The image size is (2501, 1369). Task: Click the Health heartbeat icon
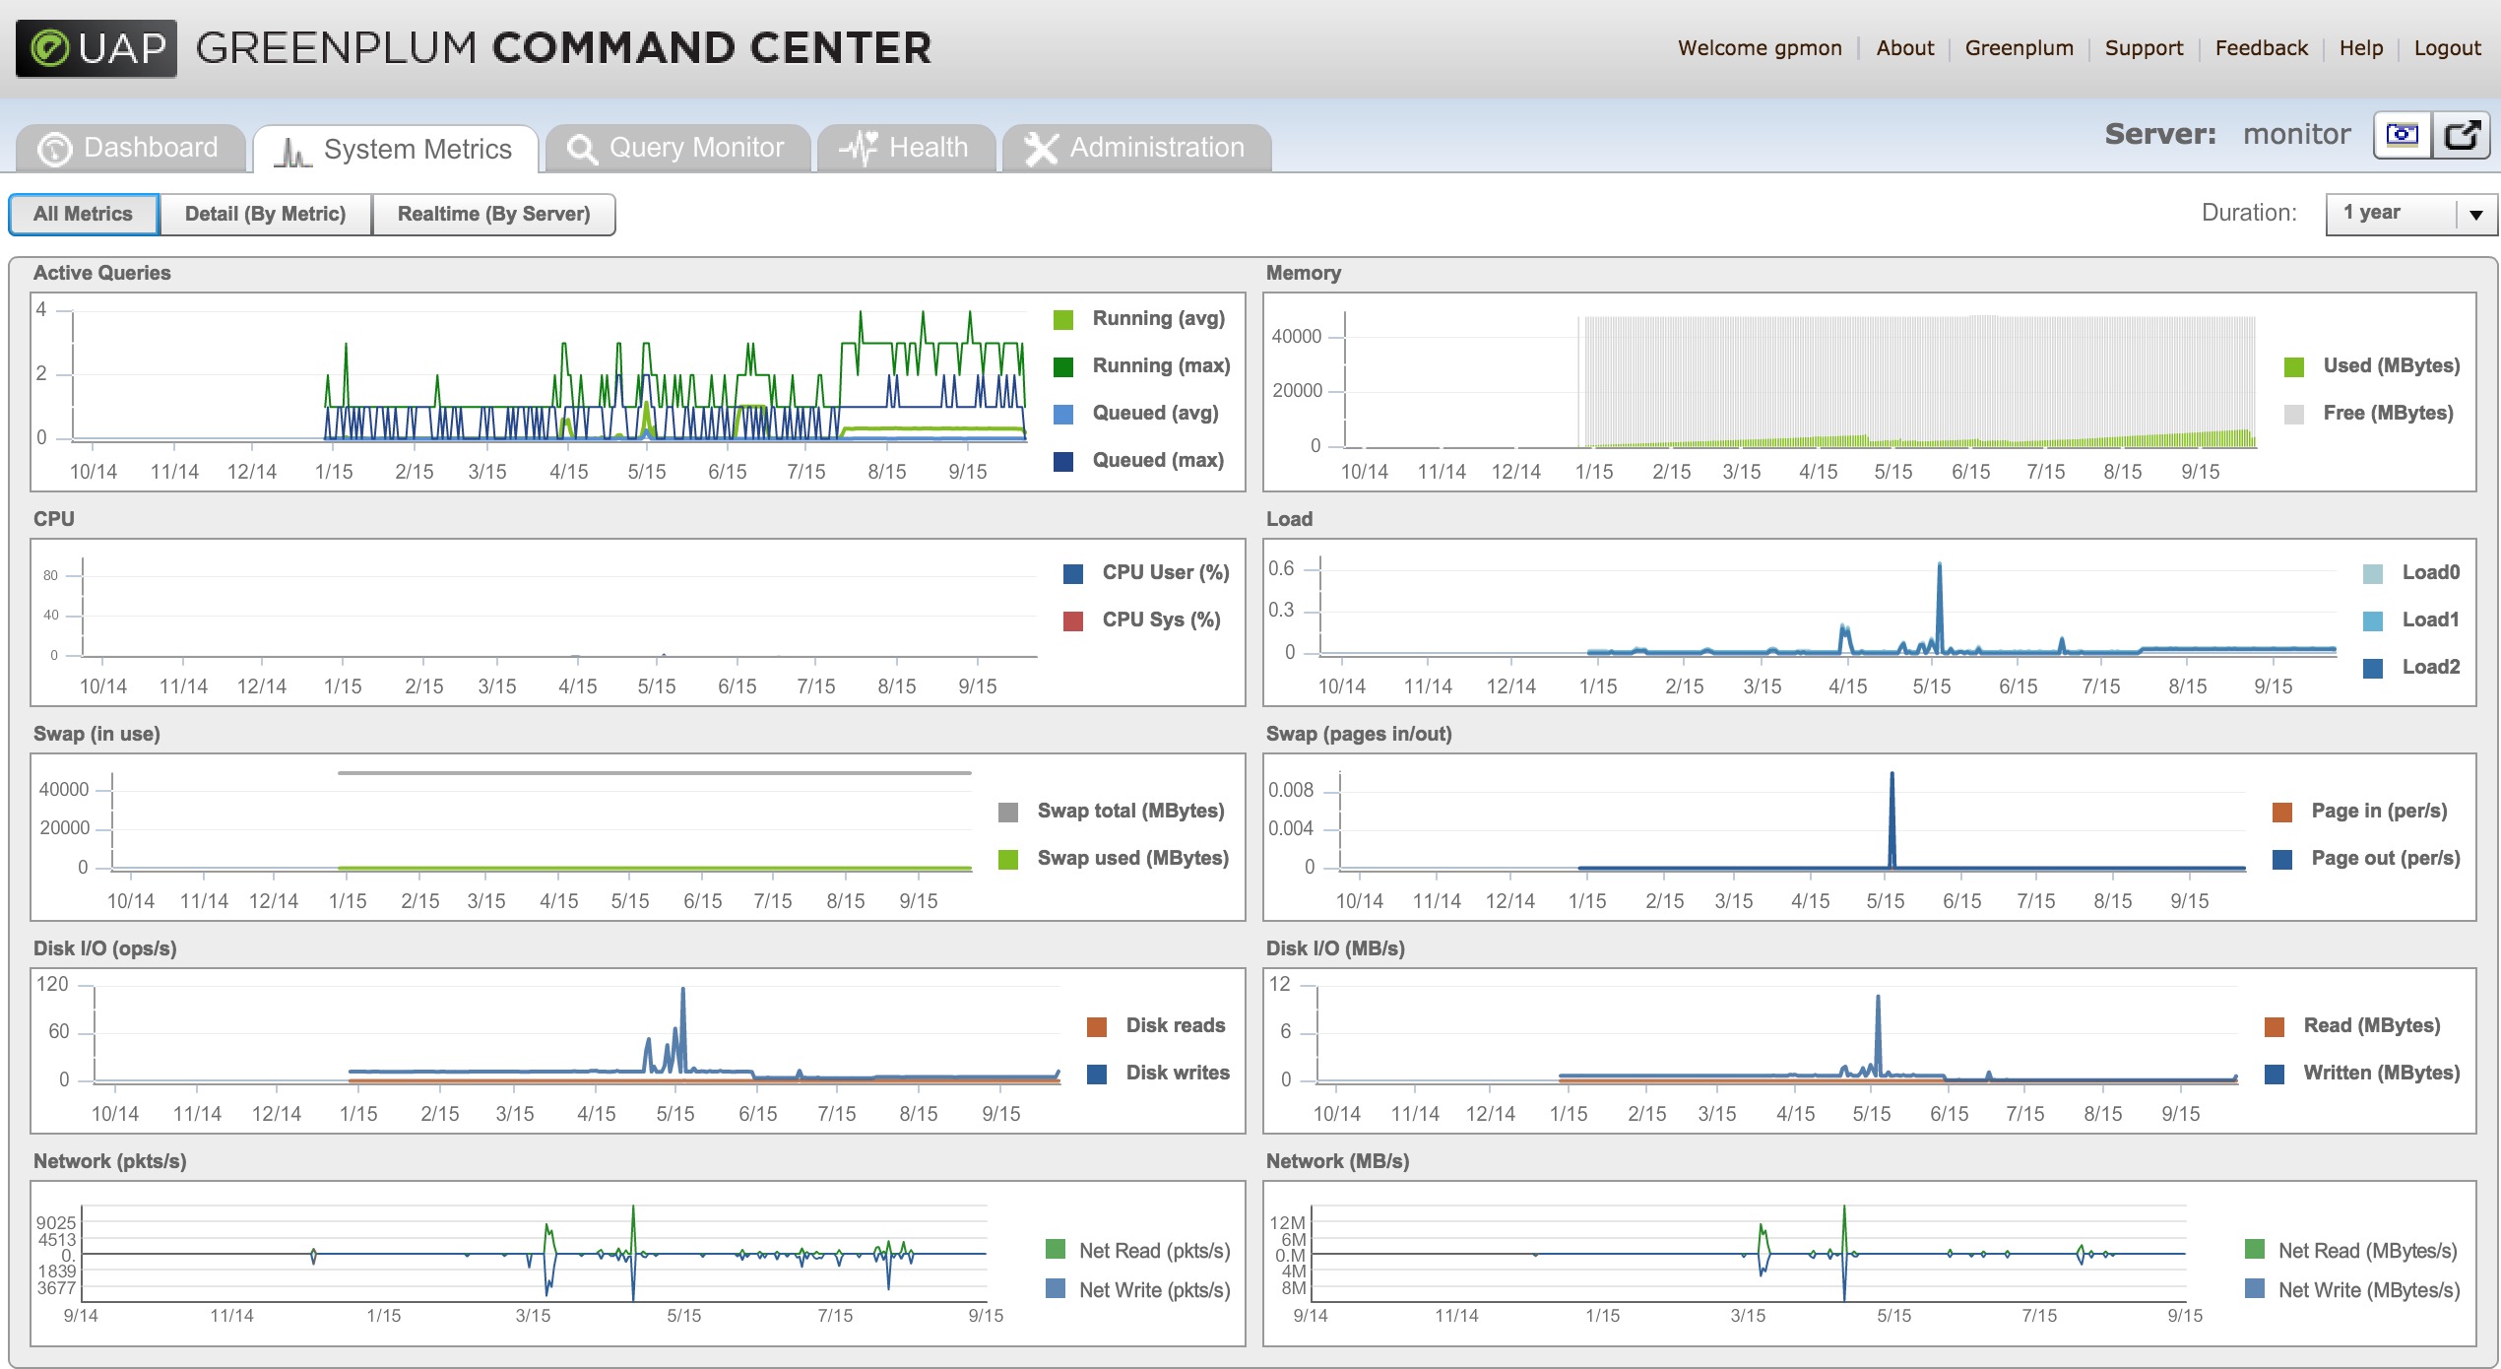click(859, 148)
